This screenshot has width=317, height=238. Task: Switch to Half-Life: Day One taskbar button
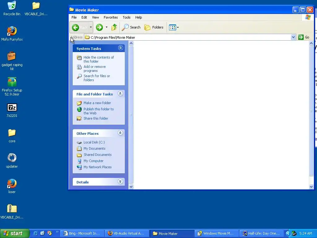(x=261, y=234)
